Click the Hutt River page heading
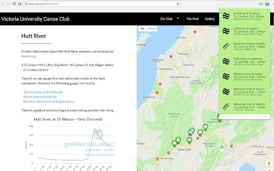Image resolution: width=274 pixels, height=171 pixels. tap(34, 36)
